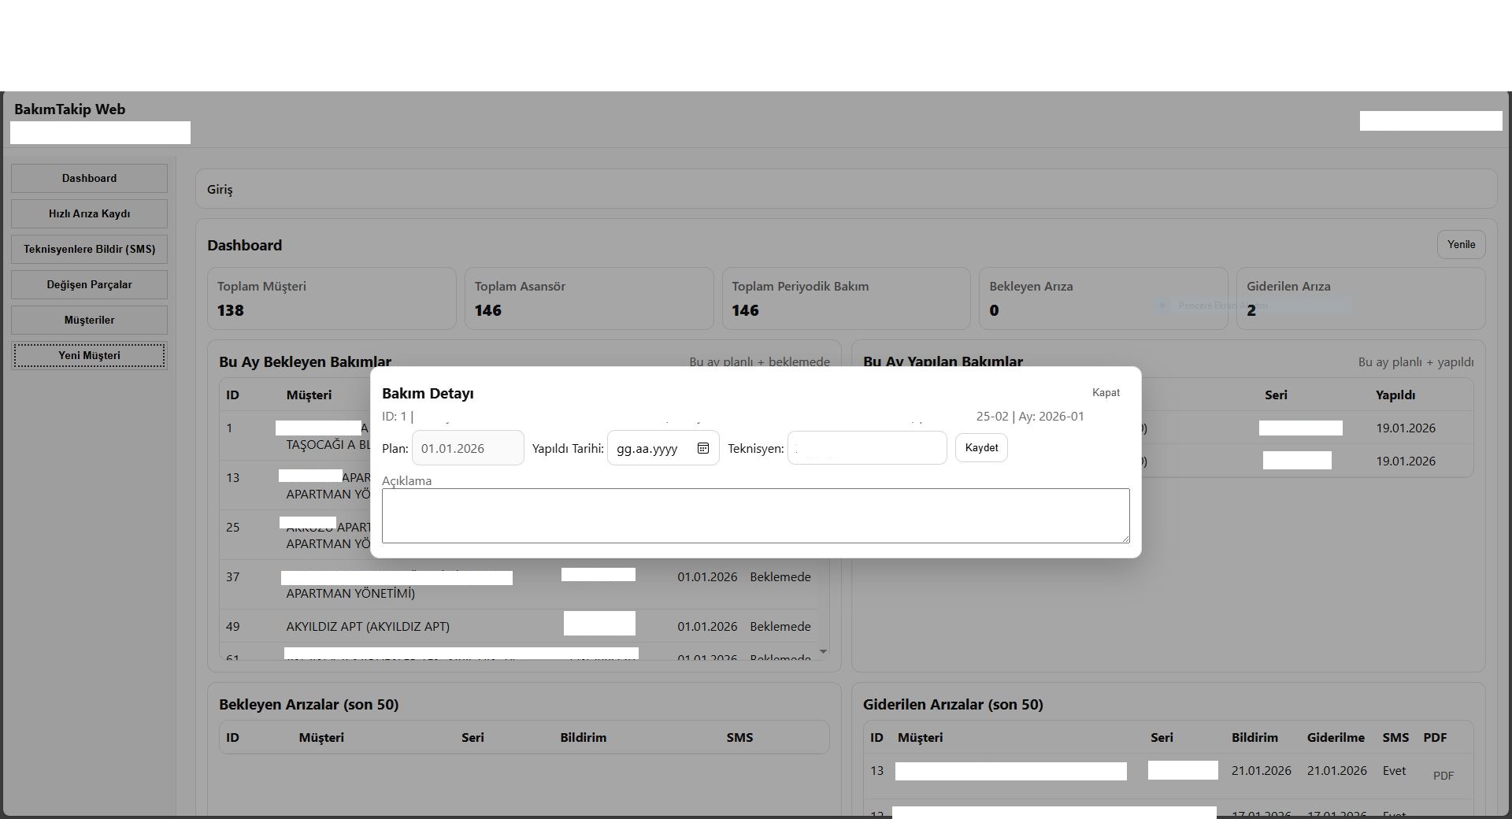Open the calendar picker in Yapıldı Tarihi
The image size is (1512, 819).
(703, 448)
